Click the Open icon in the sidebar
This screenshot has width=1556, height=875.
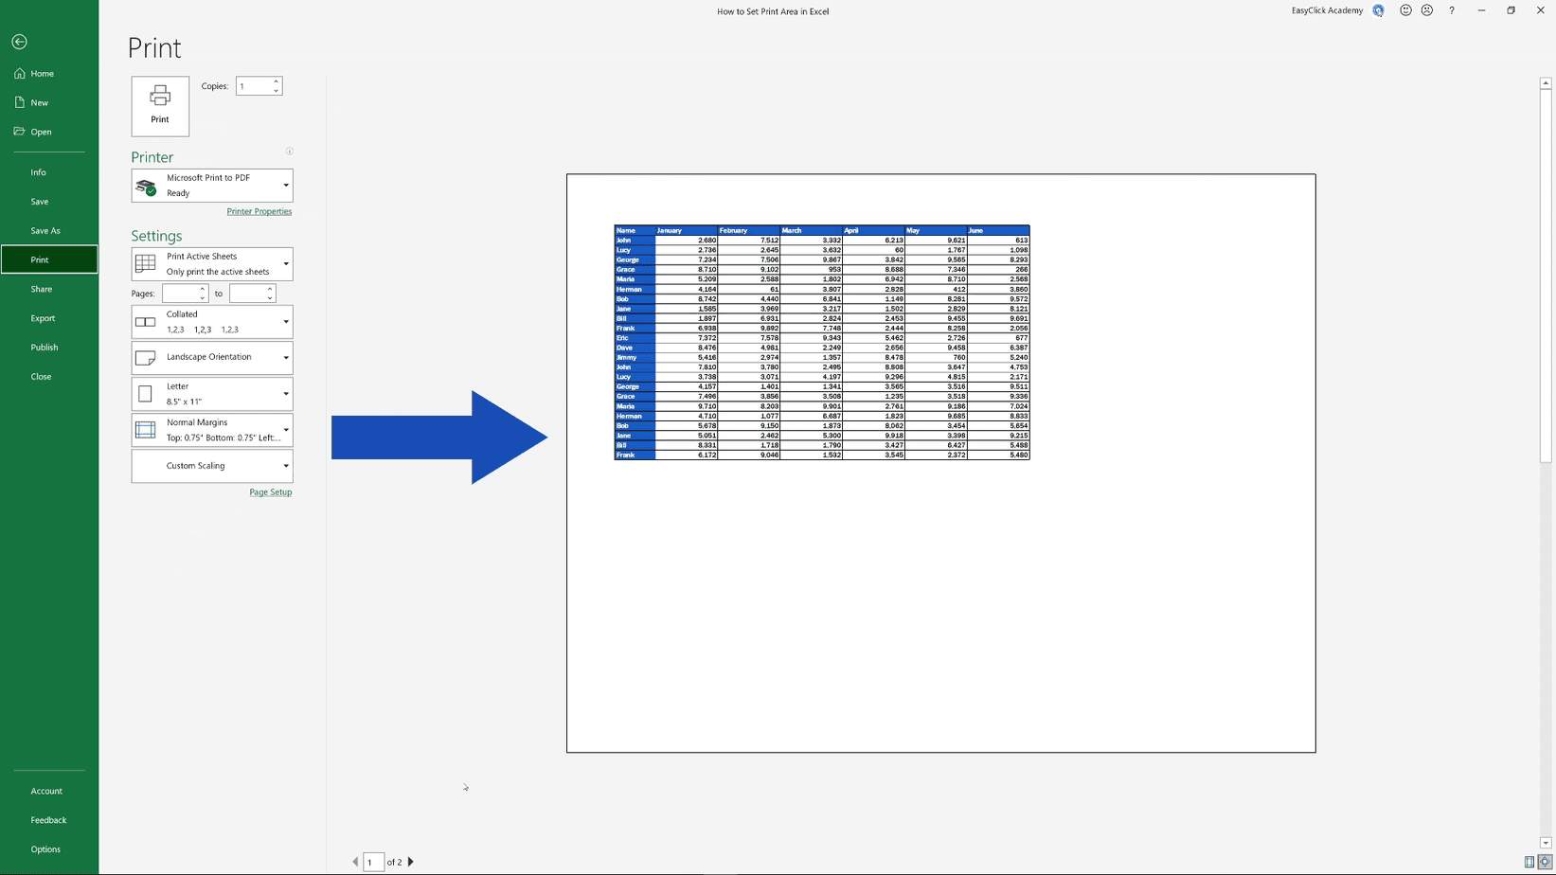pyautogui.click(x=19, y=132)
